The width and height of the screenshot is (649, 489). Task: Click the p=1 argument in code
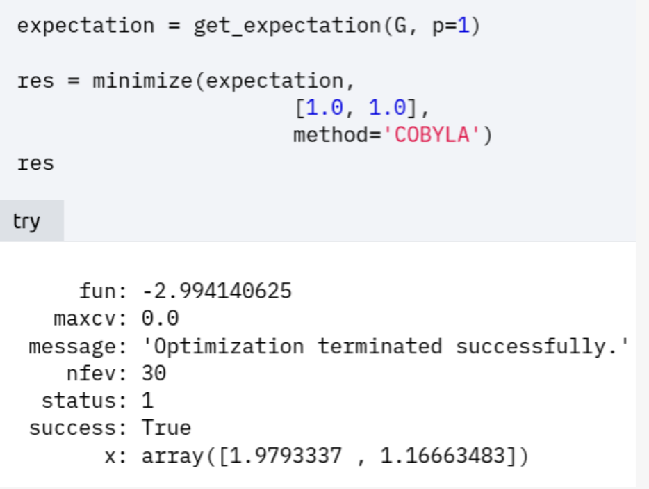tap(450, 26)
